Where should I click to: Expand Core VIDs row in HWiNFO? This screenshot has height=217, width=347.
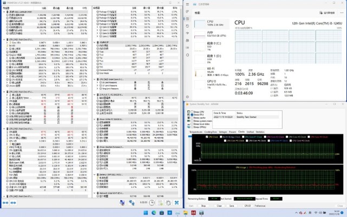tap(7, 42)
